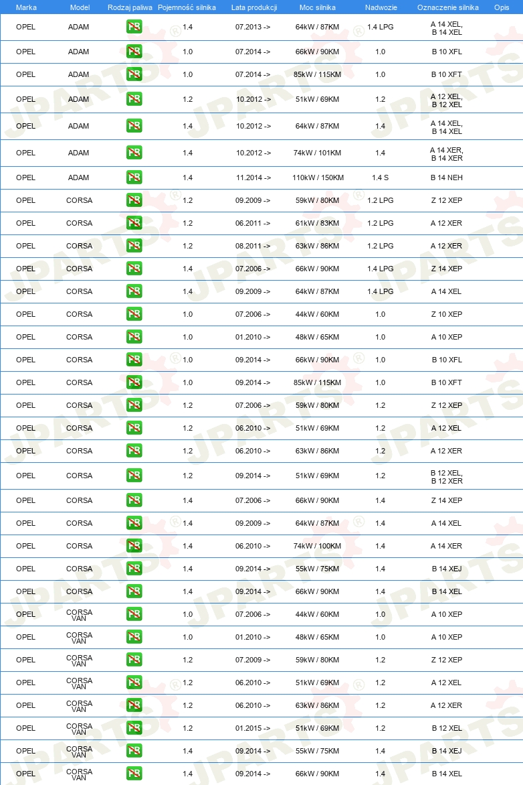Click fuel icon for CORSA VAN B 14 XEL
This screenshot has width=523, height=785.
click(134, 774)
